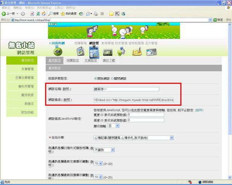Open the 編輯(E) menu
This screenshot has height=185, width=232.
point(17,8)
